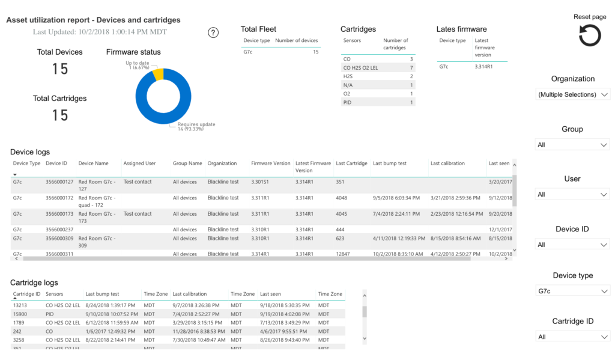
Task: Expand the Cartridge ID dropdown
Action: pos(572,336)
